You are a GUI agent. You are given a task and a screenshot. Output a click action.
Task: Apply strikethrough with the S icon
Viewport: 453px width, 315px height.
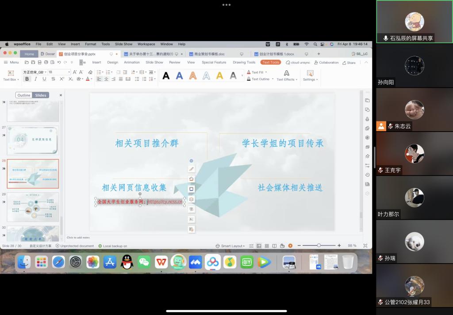pos(53,79)
